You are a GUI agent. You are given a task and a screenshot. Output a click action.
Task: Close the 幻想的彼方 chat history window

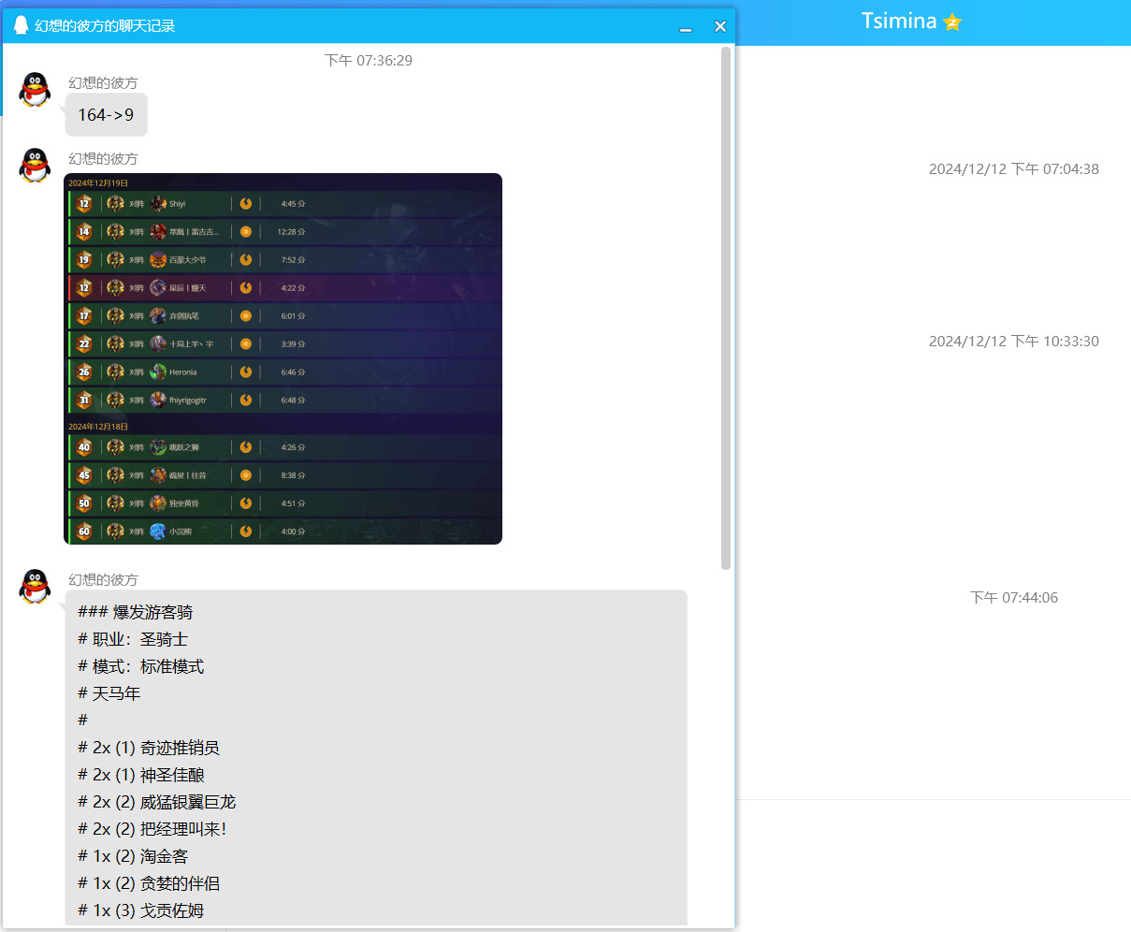pyautogui.click(x=719, y=26)
